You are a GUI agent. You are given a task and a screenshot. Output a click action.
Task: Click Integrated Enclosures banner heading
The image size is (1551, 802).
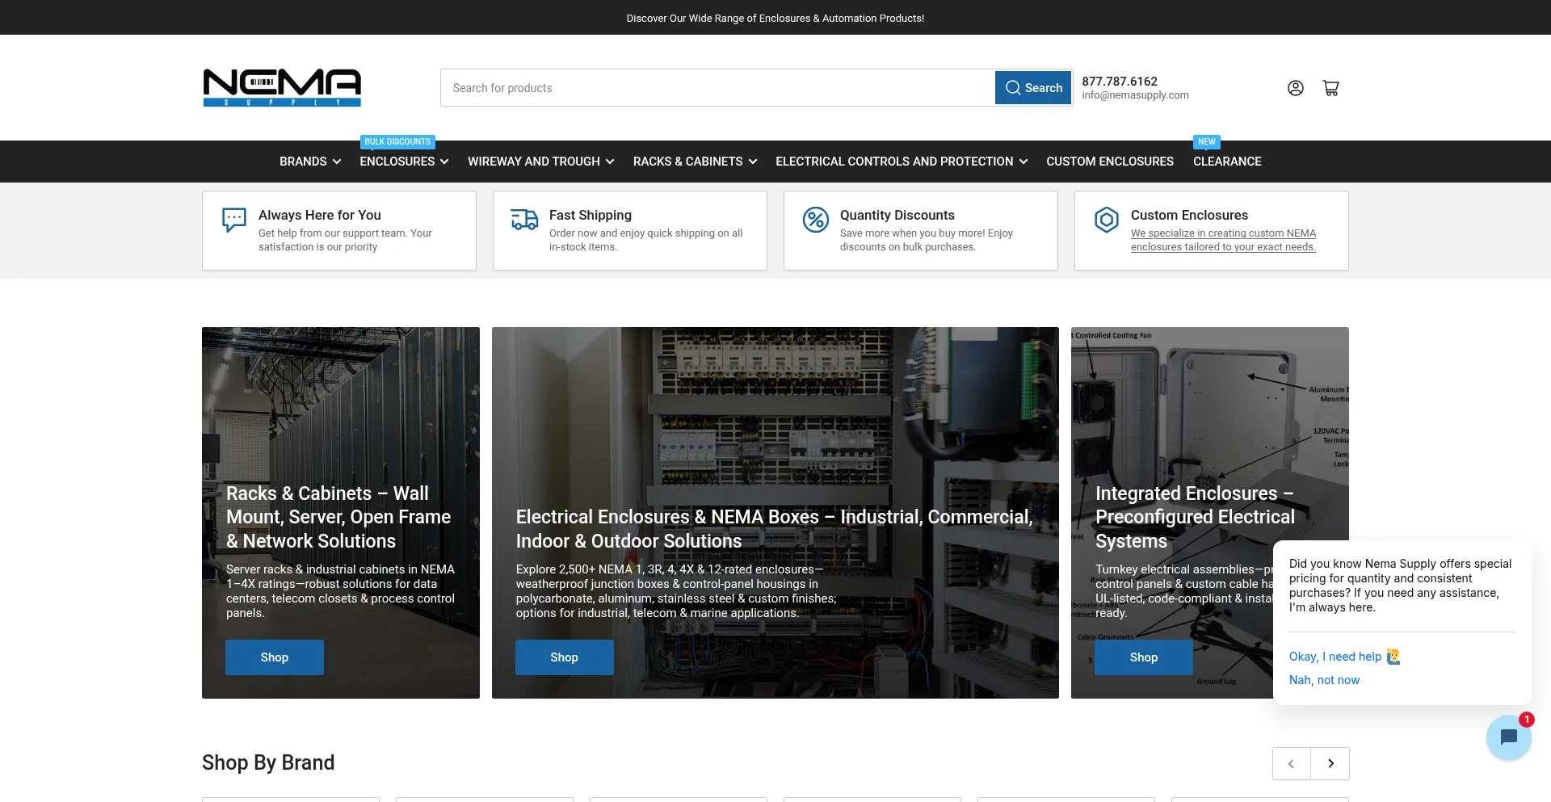1195,517
